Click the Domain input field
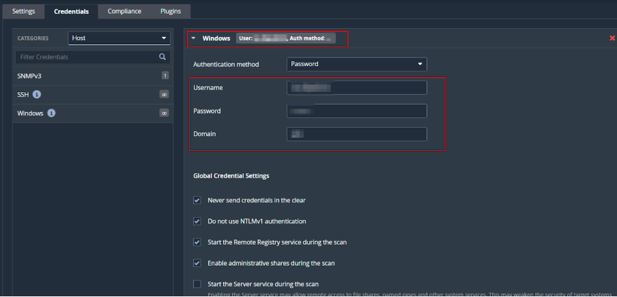This screenshot has height=297, width=617. (356, 134)
